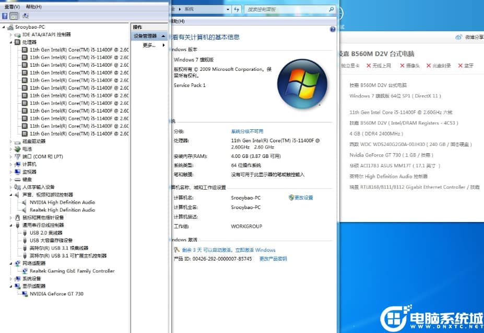Screen dimensions: 484x333
Task: Select Realtek Gaming GbE Family Controller device
Action: 72,271
